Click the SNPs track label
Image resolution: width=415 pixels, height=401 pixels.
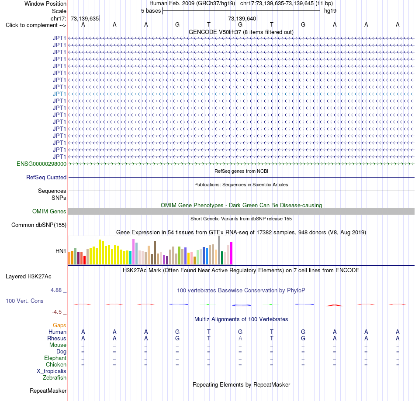click(59, 198)
